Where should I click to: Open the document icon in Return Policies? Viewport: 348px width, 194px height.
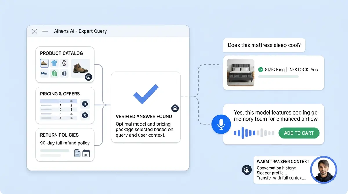click(77, 153)
